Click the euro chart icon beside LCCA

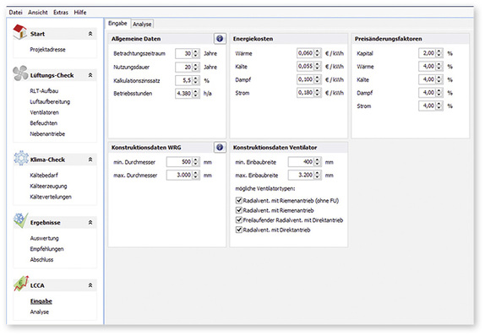[21, 284]
